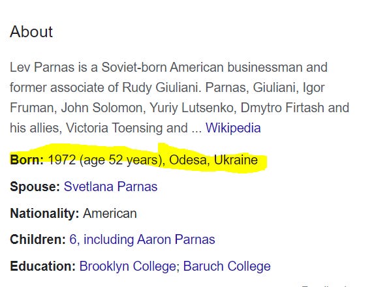
Task: Select the 'Dmytro Firtash' name in the description
Action: 283,108
